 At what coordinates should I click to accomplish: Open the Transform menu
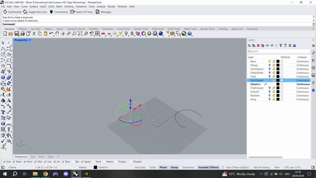point(81,6)
